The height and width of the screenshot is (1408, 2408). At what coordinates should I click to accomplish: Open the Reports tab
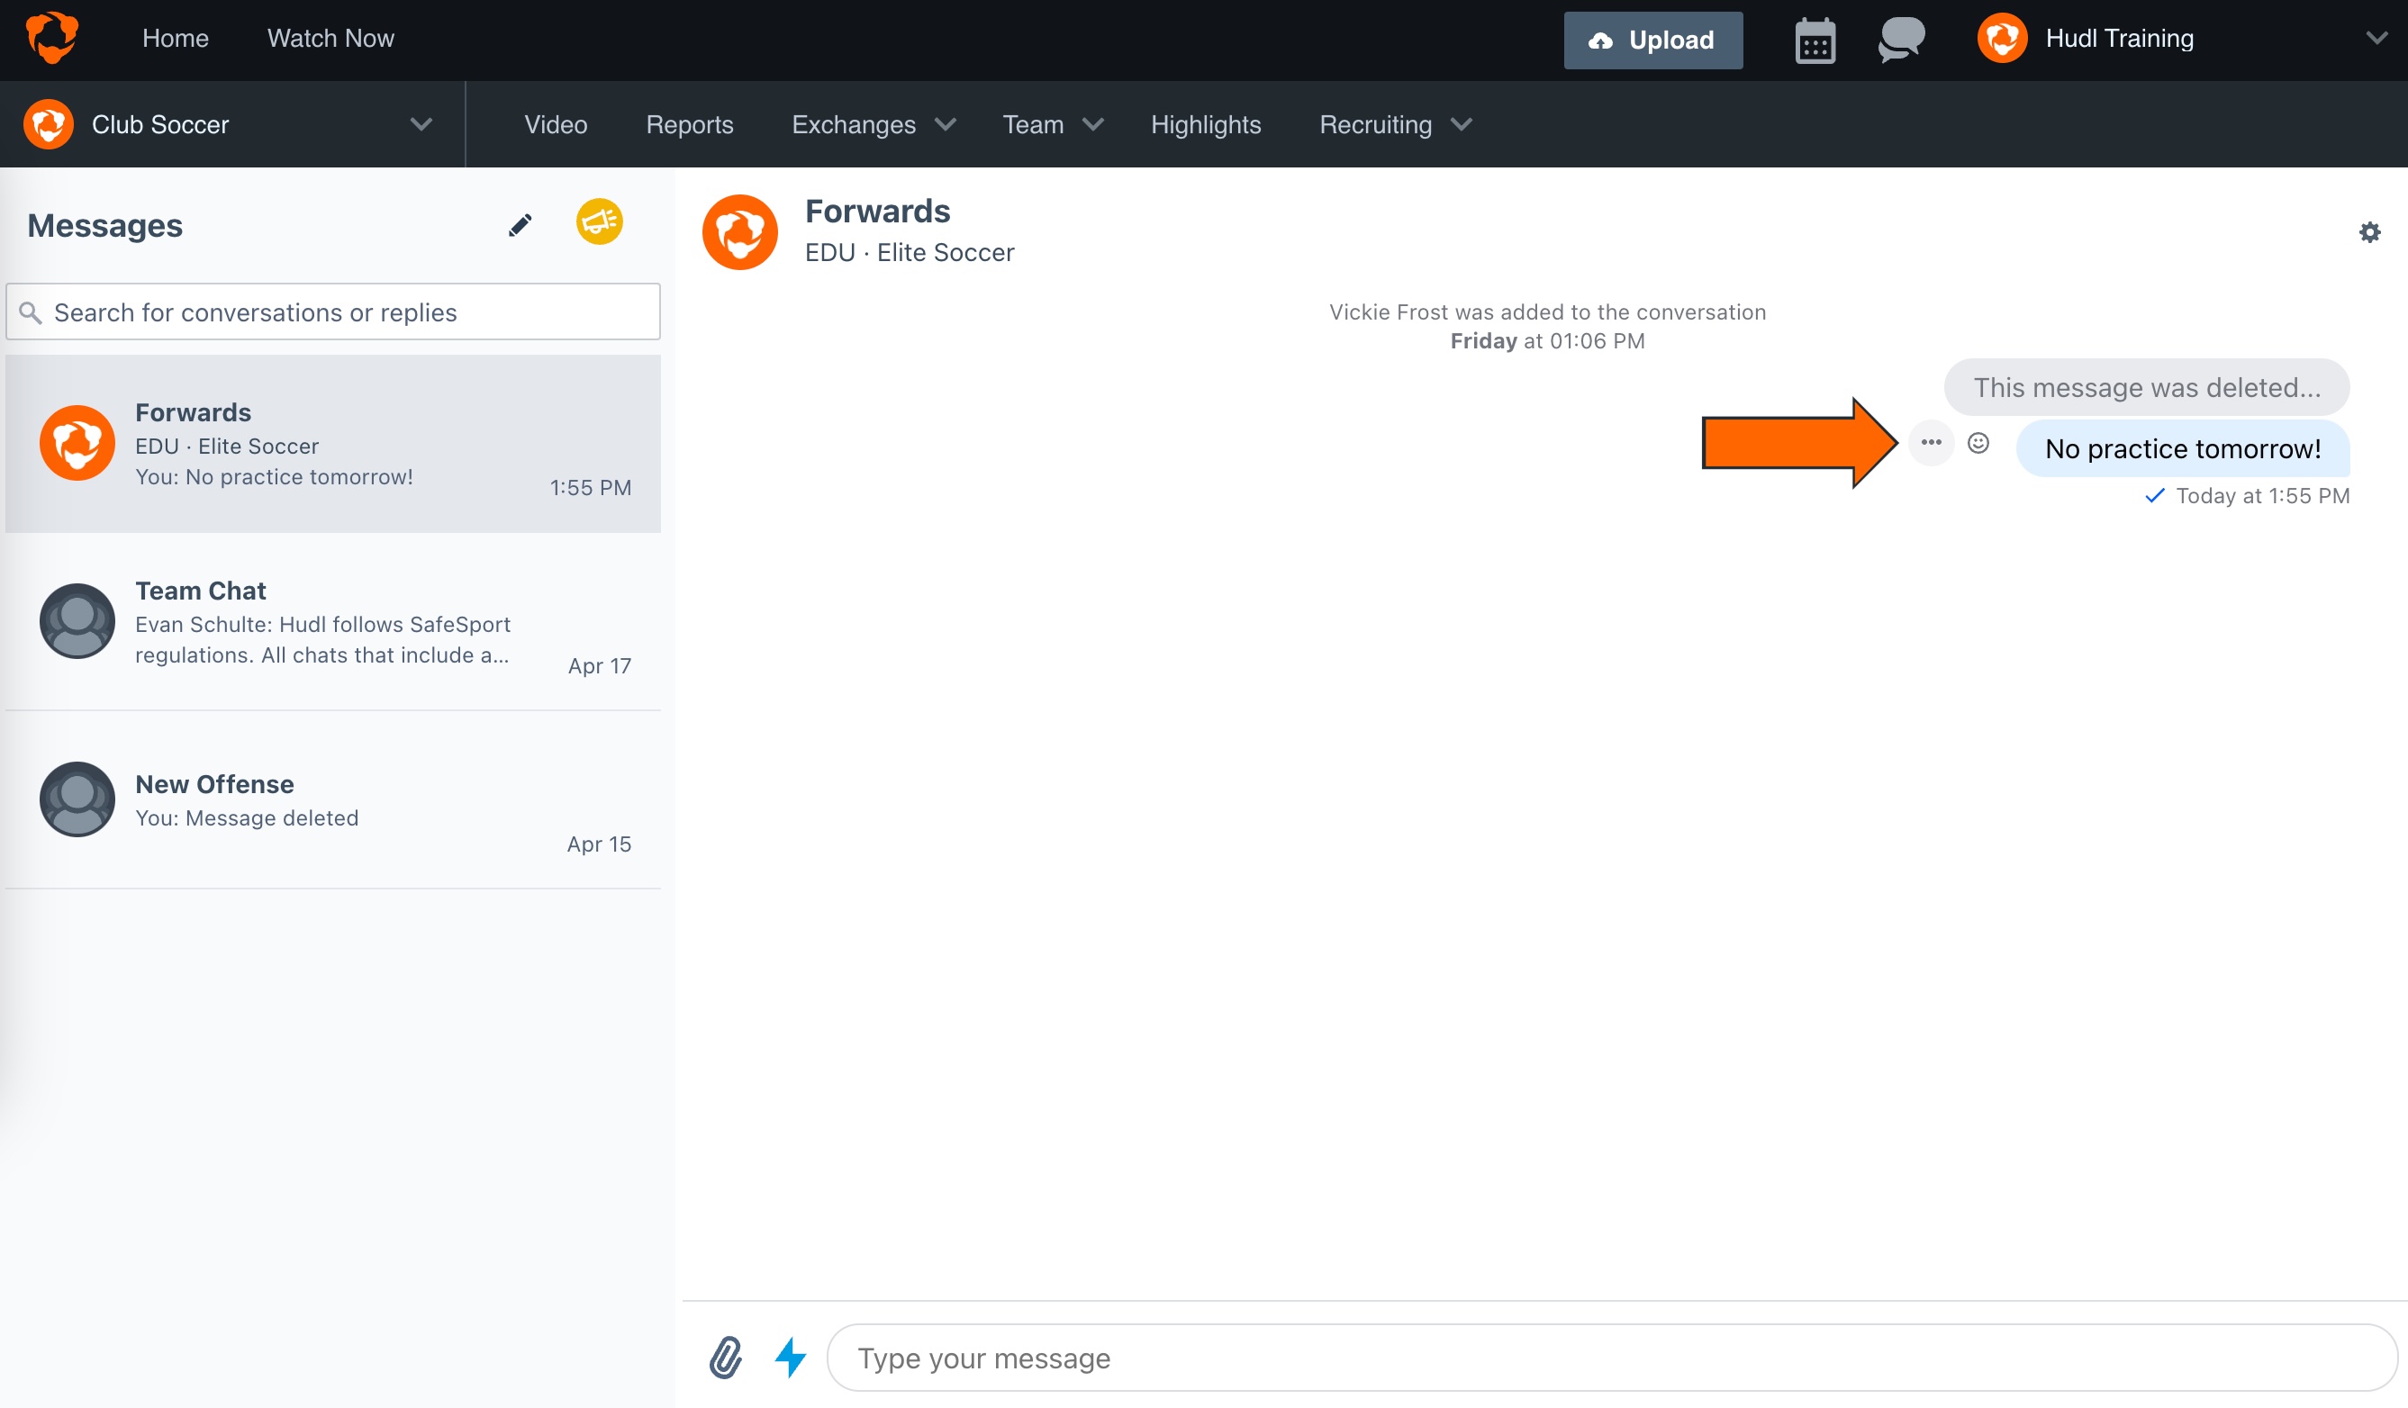pyautogui.click(x=690, y=124)
